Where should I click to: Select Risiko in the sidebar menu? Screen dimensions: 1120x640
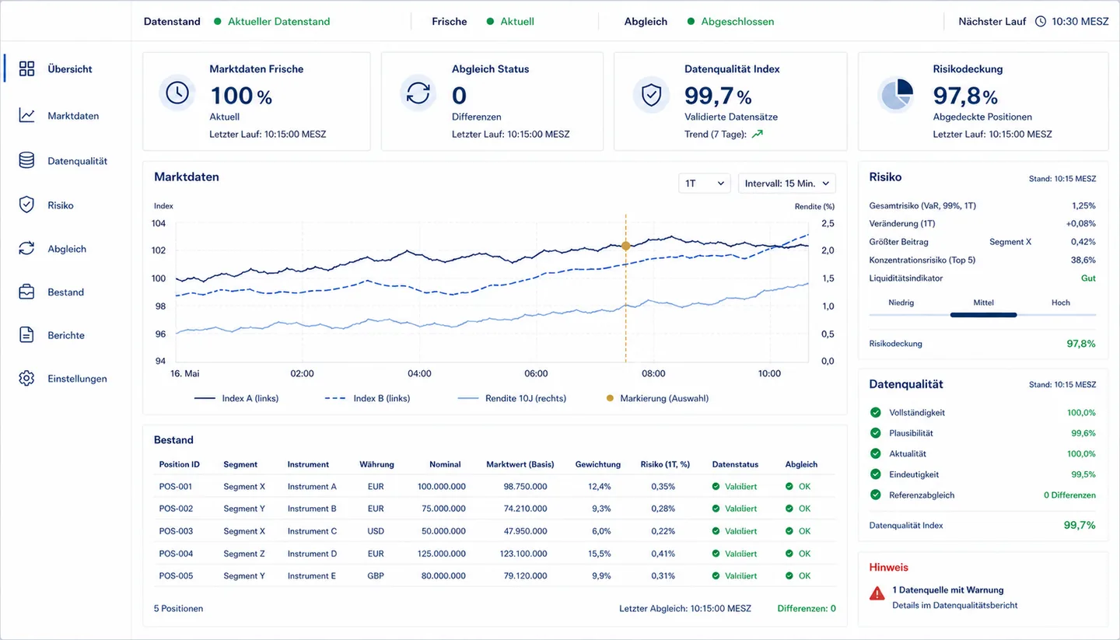pyautogui.click(x=61, y=205)
